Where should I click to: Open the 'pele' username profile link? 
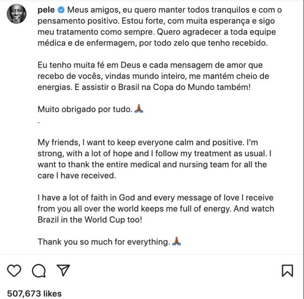pos(46,10)
